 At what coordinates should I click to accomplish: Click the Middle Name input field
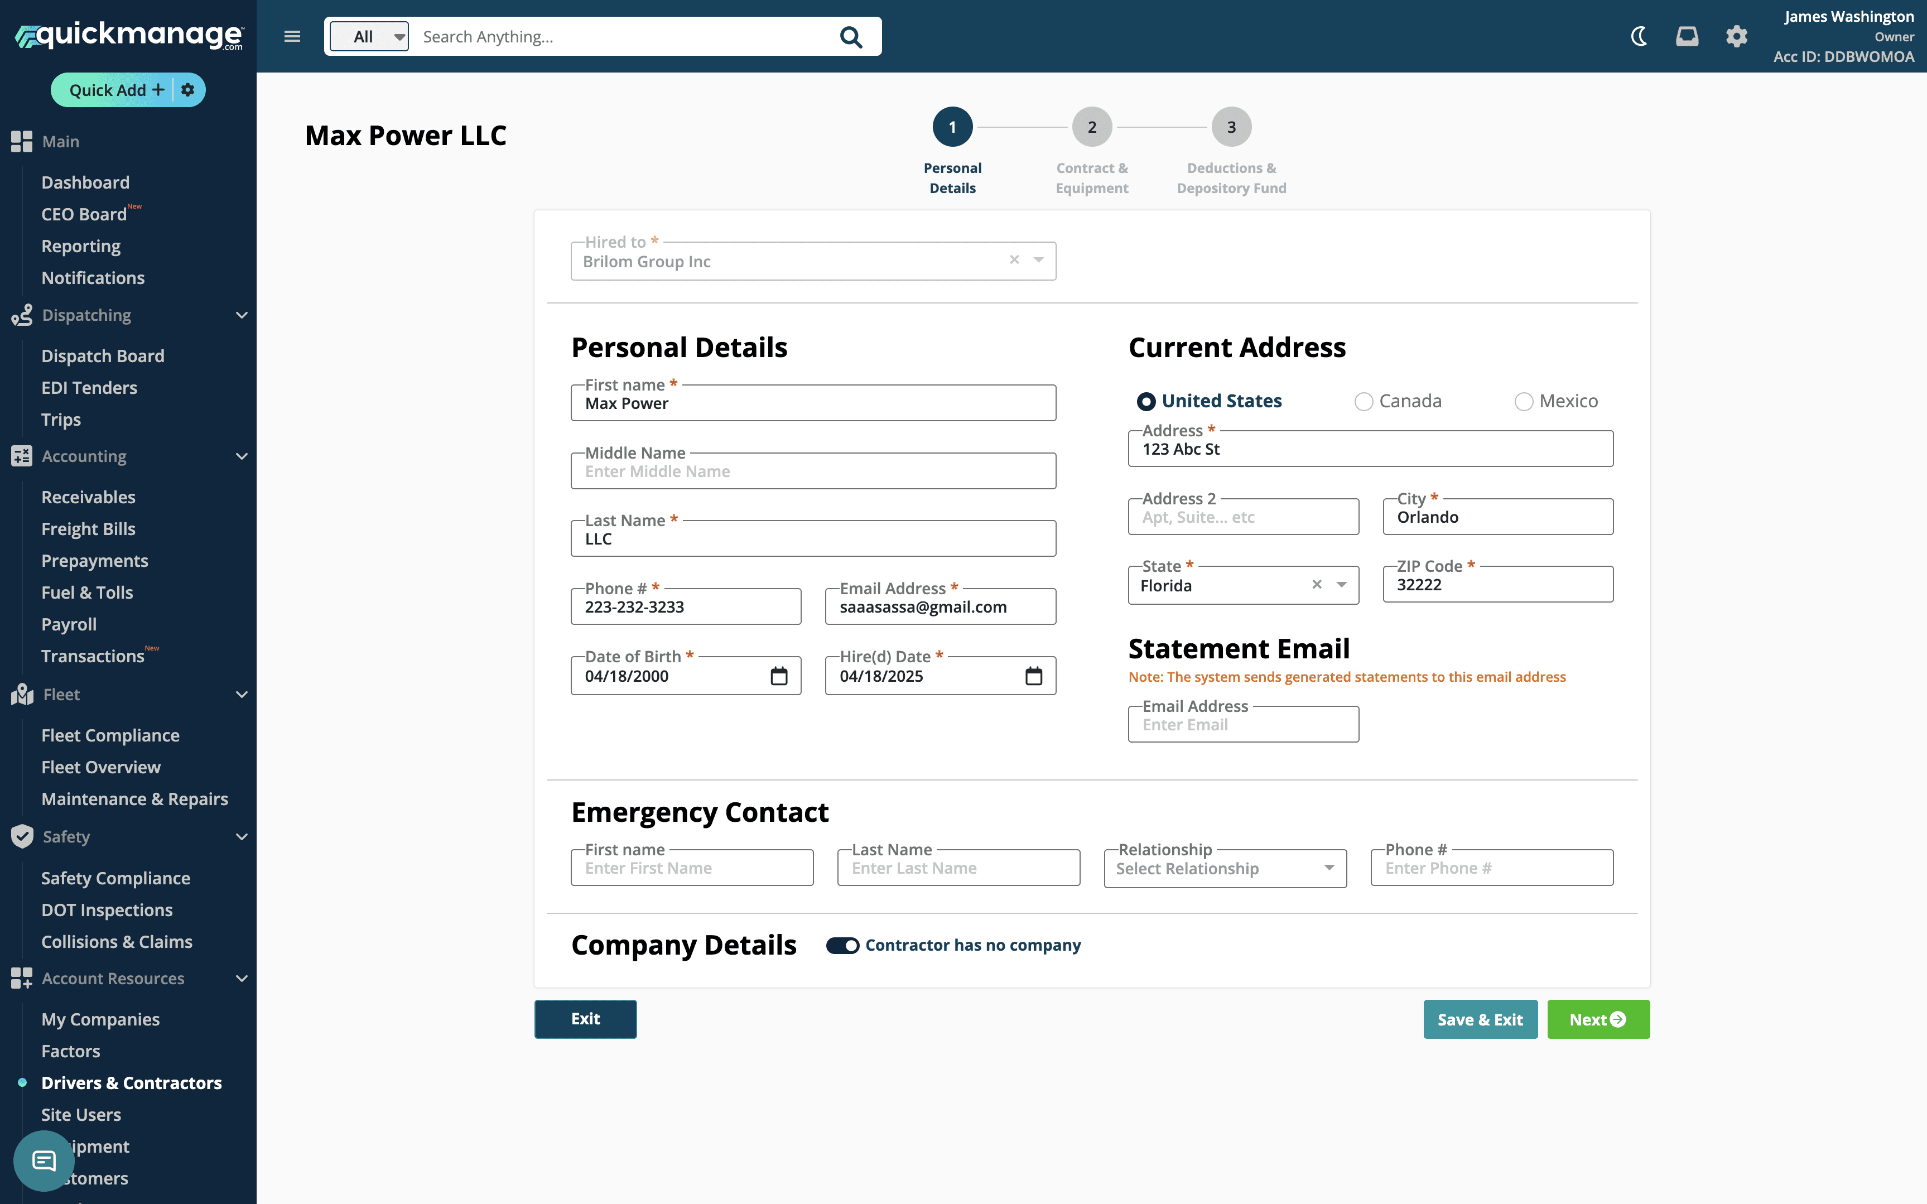click(813, 471)
